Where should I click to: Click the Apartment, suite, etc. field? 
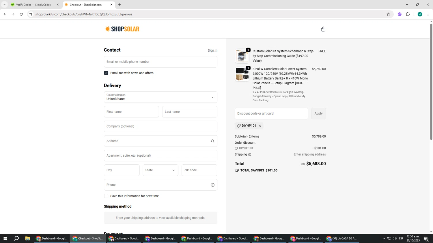tap(160, 155)
